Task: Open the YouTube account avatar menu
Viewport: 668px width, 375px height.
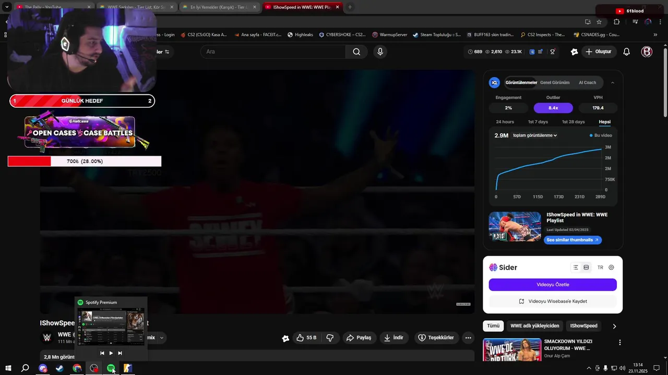Action: (x=647, y=52)
